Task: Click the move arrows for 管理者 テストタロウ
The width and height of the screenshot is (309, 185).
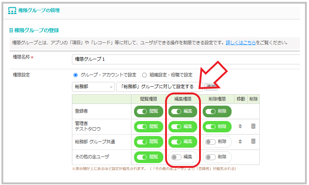Action: click(240, 126)
